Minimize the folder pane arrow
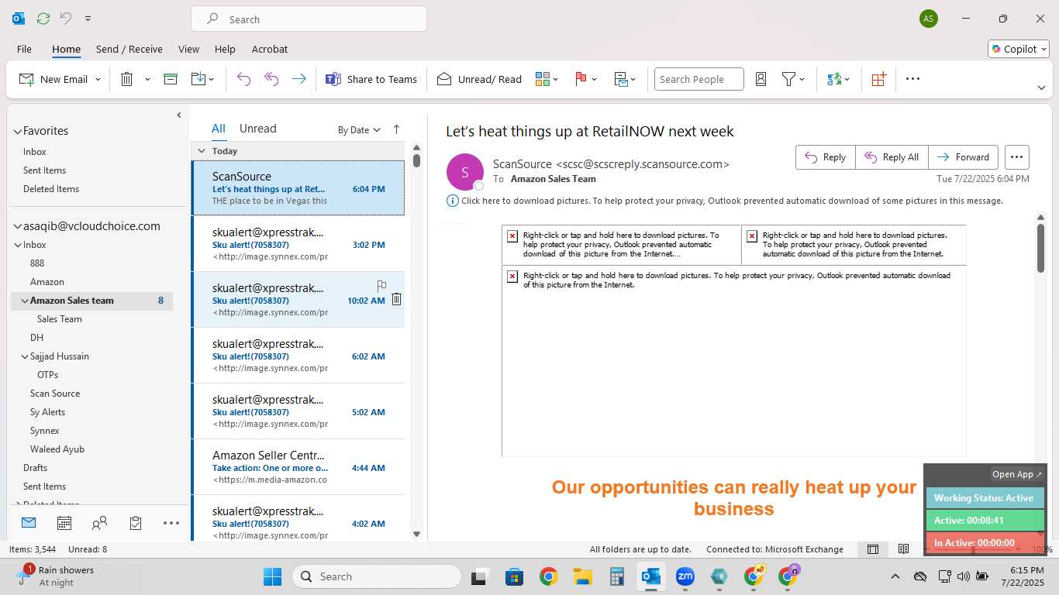 (179, 115)
